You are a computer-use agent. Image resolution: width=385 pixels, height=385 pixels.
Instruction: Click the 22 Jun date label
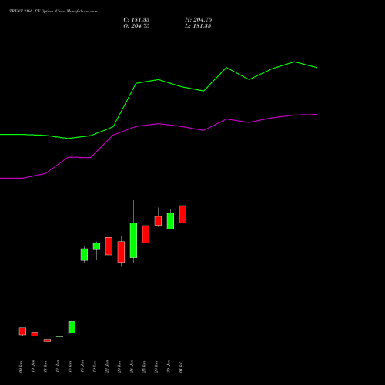click(x=107, y=367)
